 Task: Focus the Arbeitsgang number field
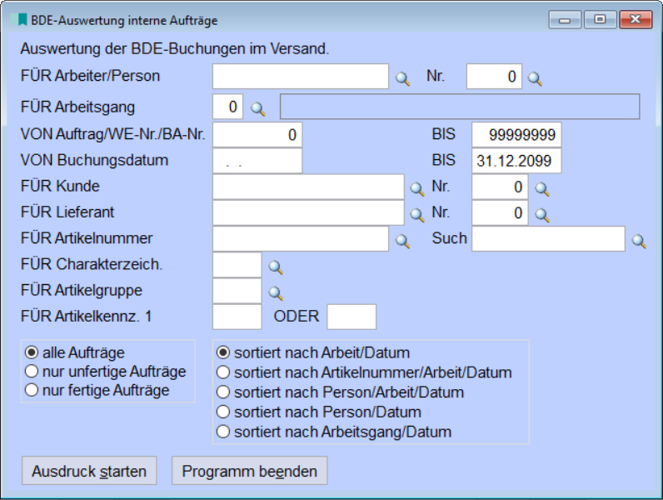coord(228,107)
